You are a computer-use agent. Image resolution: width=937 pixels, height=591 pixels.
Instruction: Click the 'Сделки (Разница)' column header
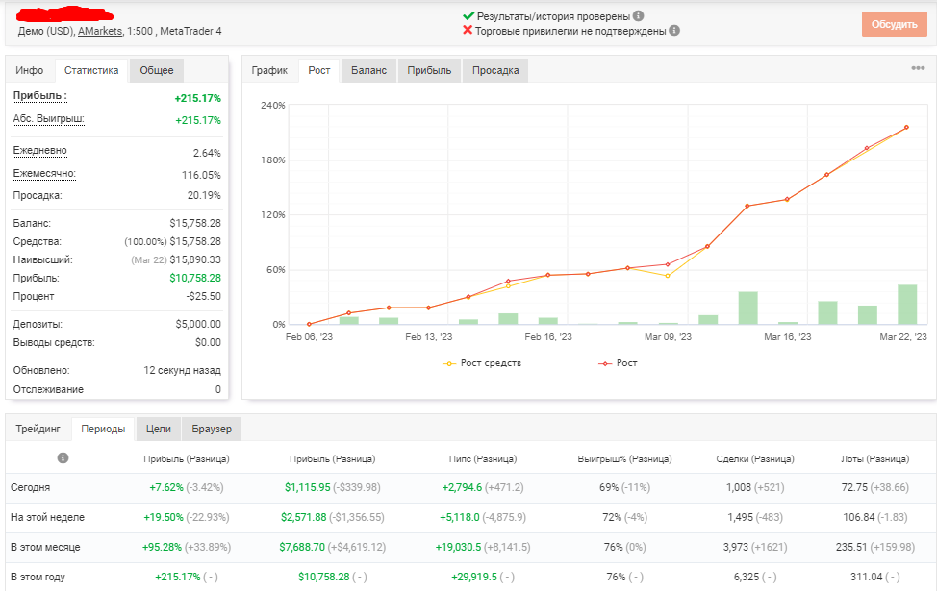pyautogui.click(x=755, y=459)
